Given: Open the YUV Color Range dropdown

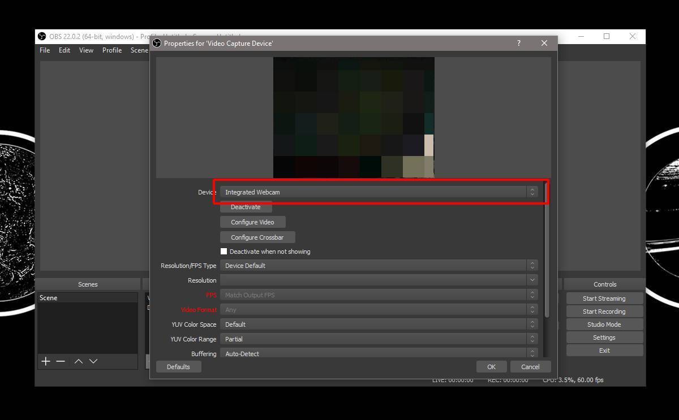Looking at the screenshot, I should tap(378, 339).
